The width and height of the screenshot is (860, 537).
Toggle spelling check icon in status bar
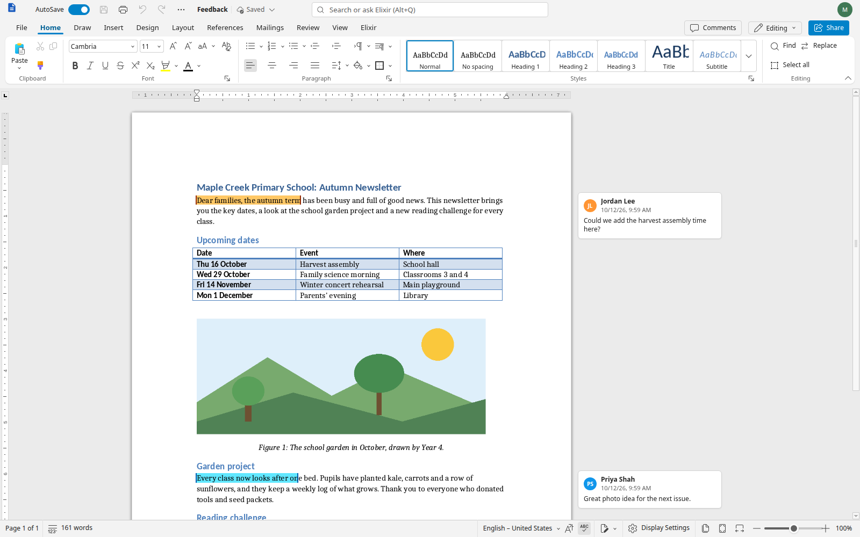584,528
